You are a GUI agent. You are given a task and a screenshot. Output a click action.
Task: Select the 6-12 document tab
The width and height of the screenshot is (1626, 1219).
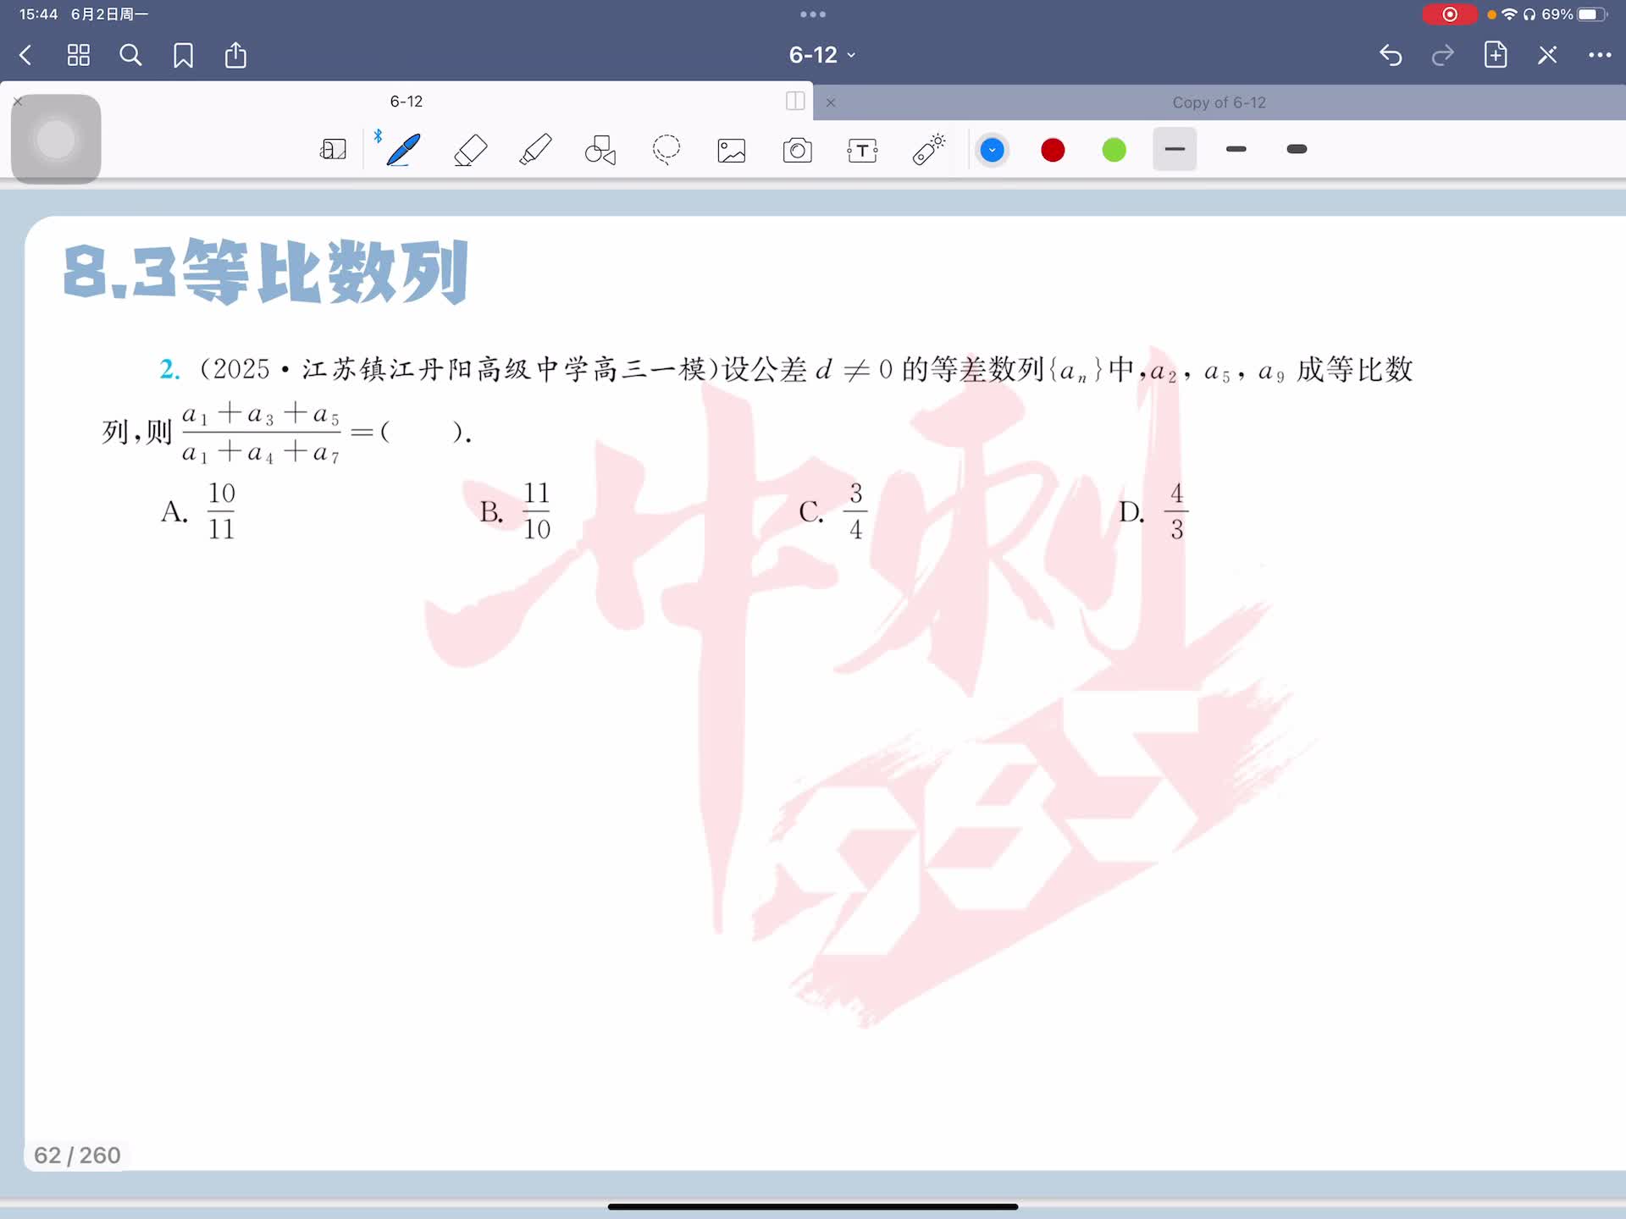coord(406,102)
